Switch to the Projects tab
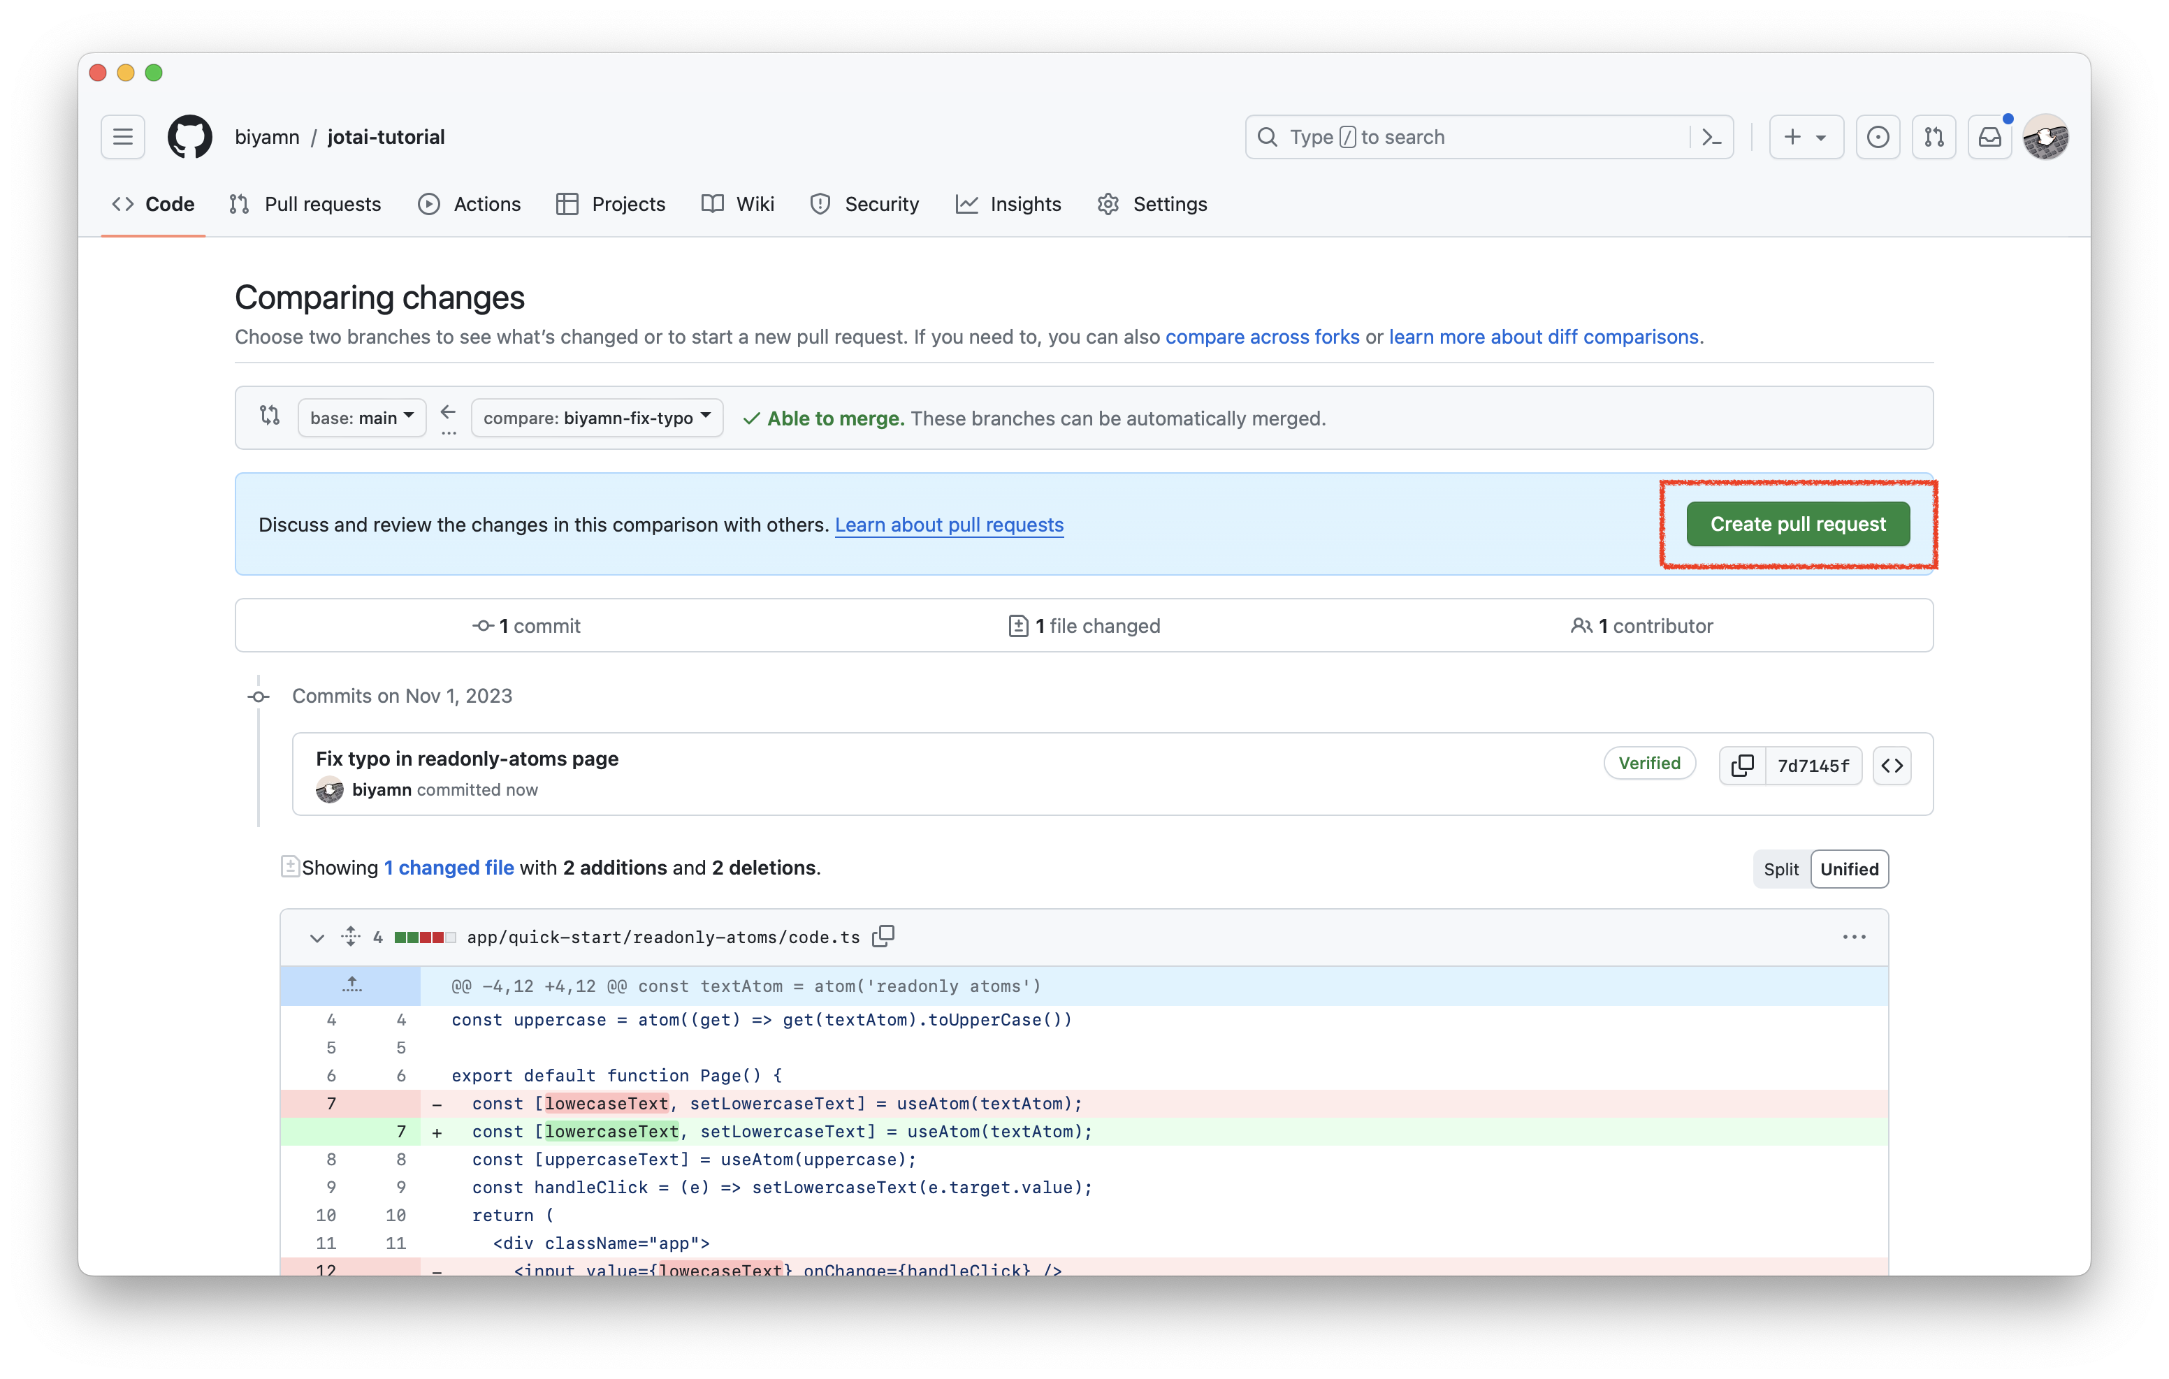Screen dimensions: 2169x1379 [611, 205]
